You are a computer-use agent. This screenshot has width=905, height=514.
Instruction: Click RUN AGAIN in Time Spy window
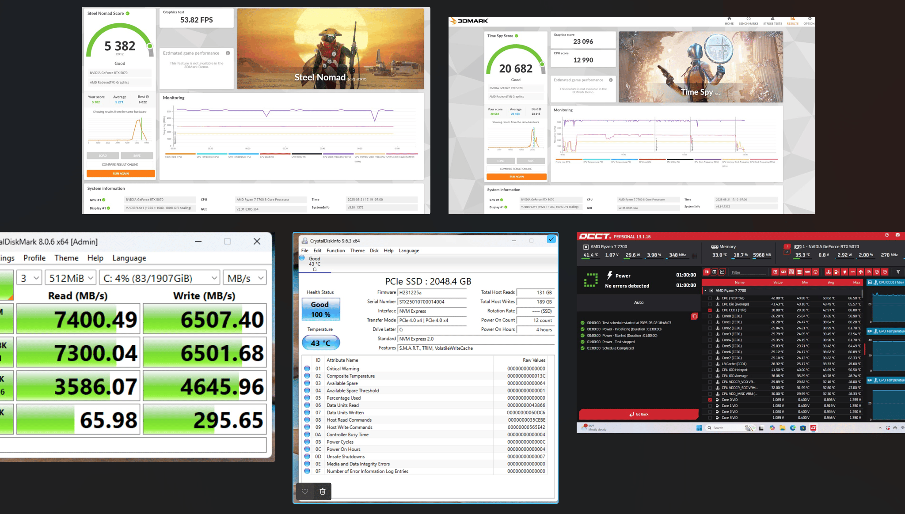(517, 177)
